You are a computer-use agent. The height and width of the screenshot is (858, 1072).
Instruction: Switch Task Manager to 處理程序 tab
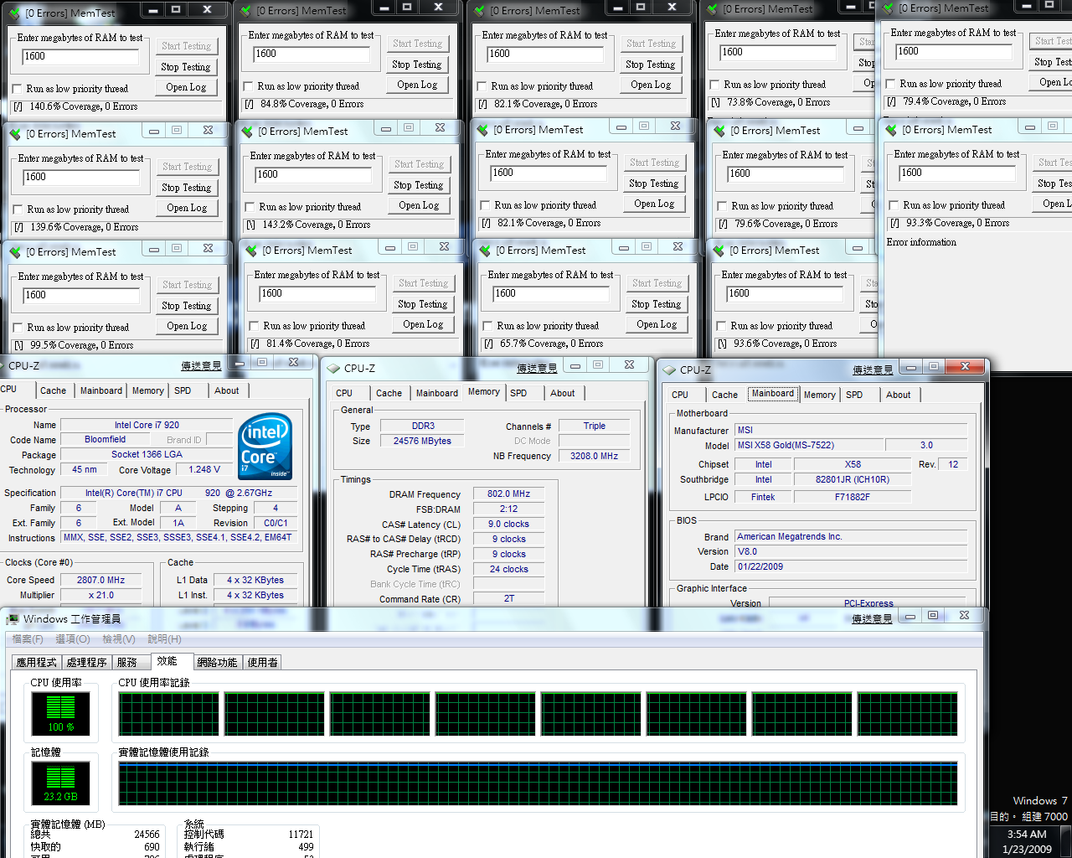[87, 662]
